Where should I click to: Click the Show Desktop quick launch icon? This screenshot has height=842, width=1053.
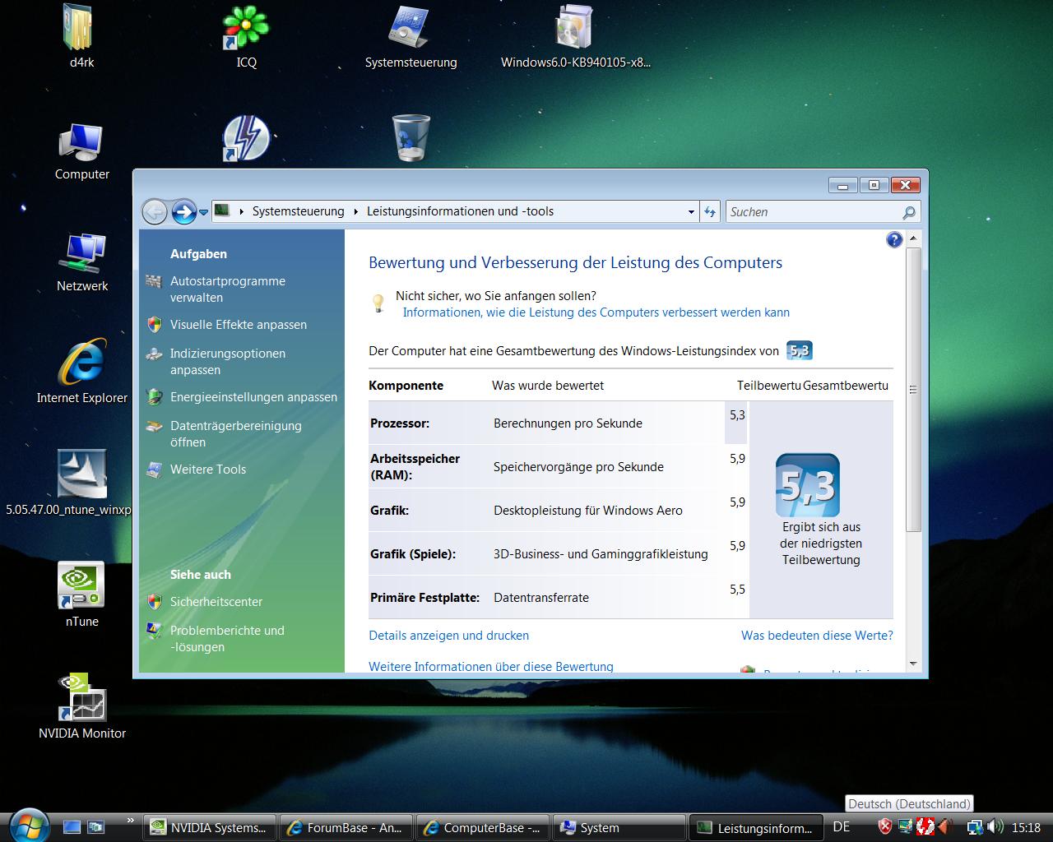pos(72,827)
